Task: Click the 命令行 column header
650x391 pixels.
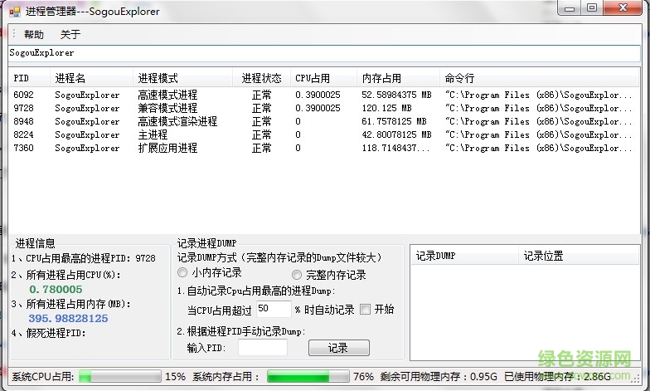Action: 539,78
